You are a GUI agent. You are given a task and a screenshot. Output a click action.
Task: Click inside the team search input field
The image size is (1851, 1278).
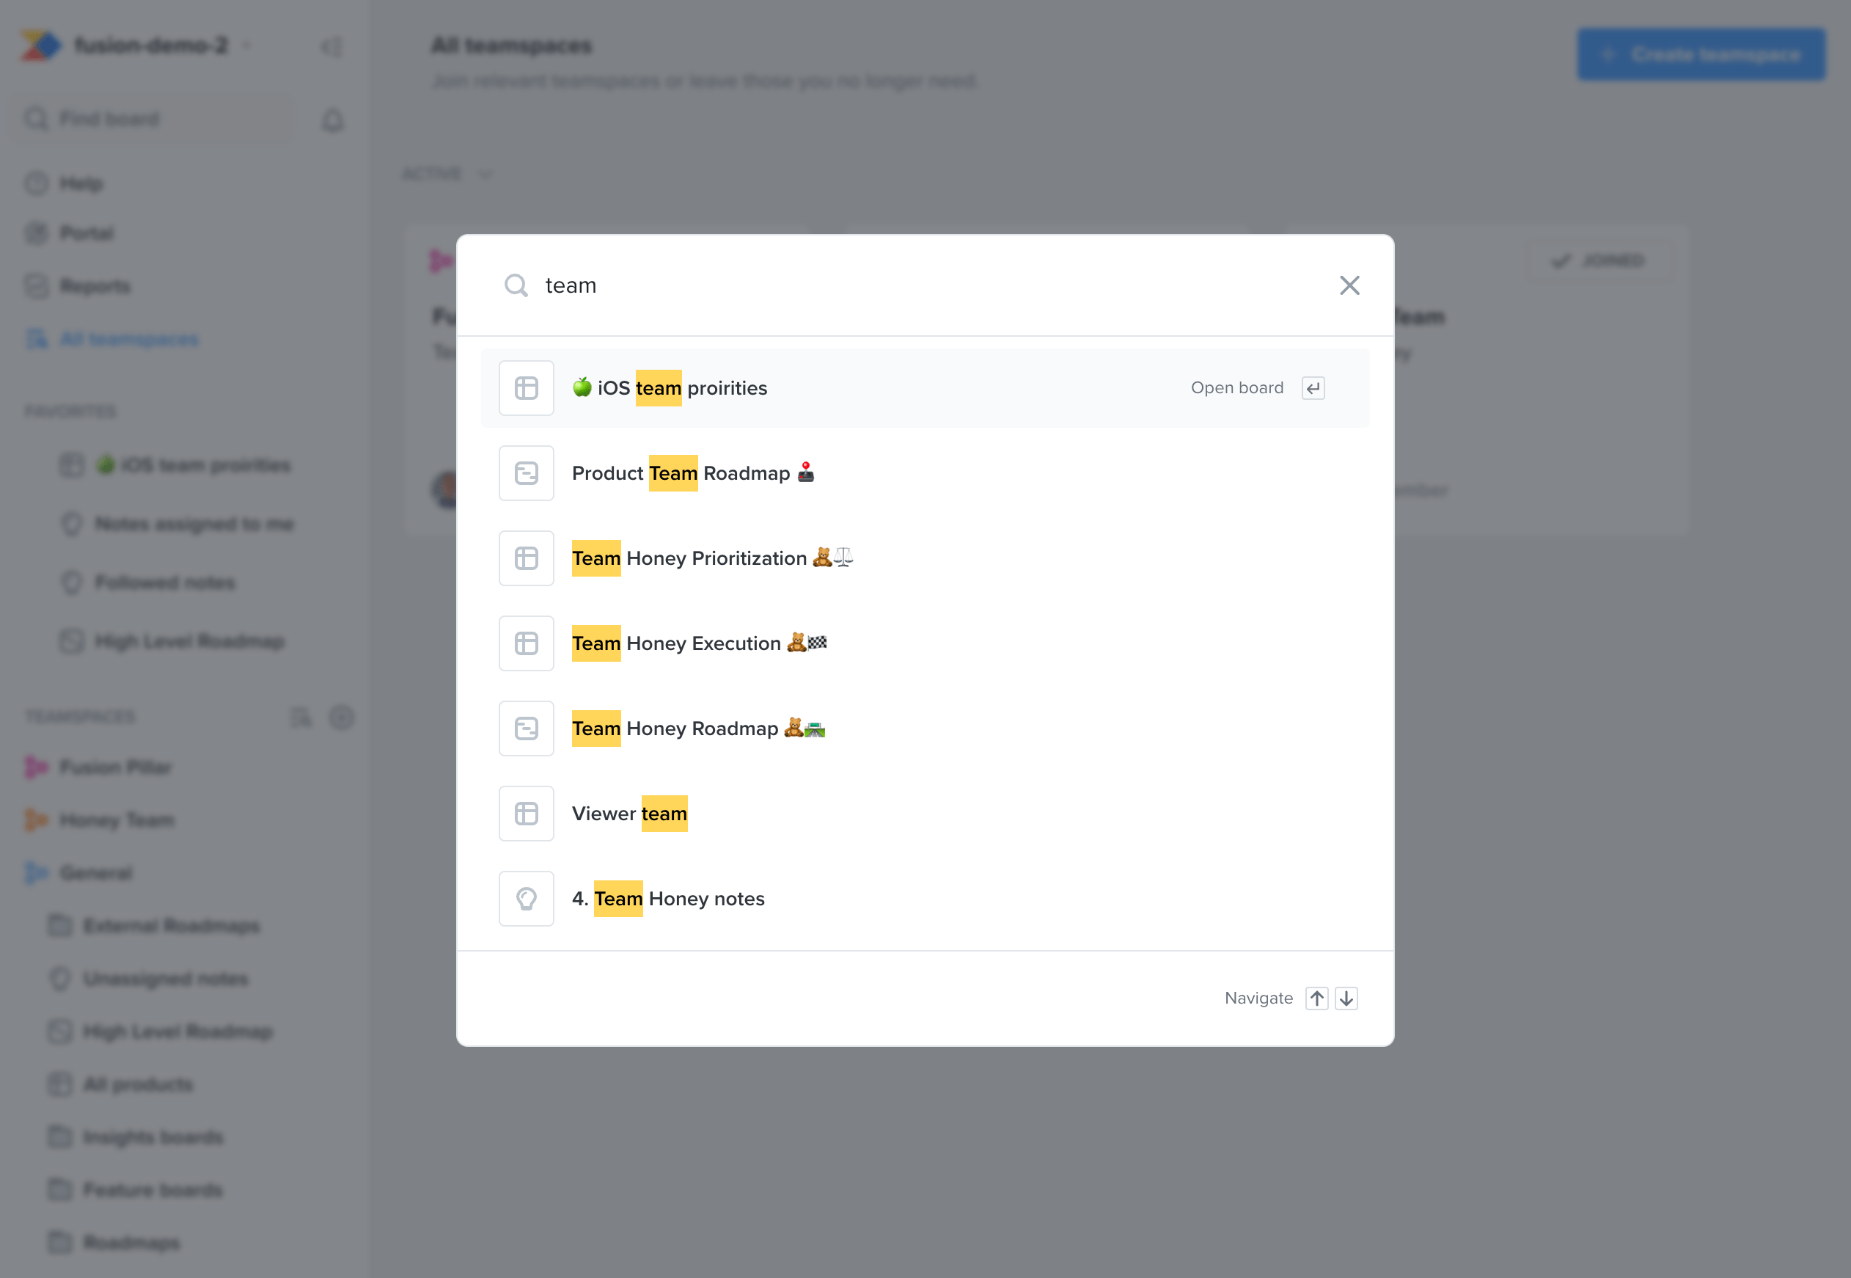pos(800,285)
